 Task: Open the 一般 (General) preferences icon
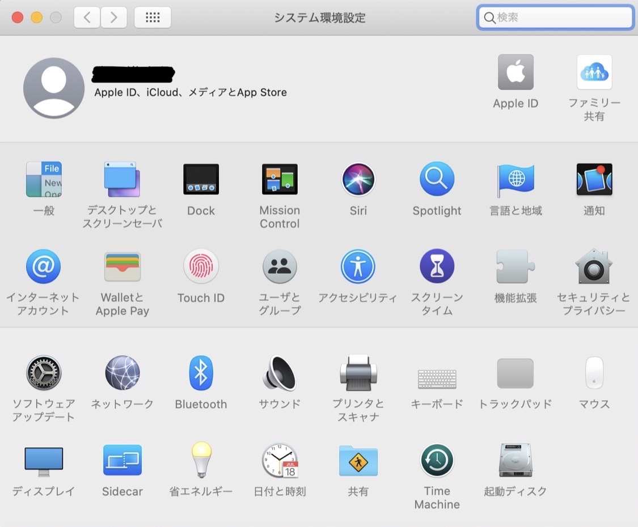(44, 179)
